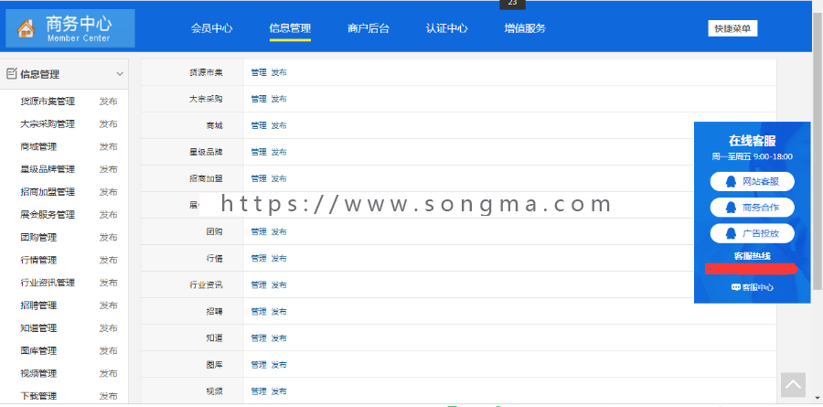Open the 会员中心 tab
The height and width of the screenshot is (407, 823).
pos(211,28)
